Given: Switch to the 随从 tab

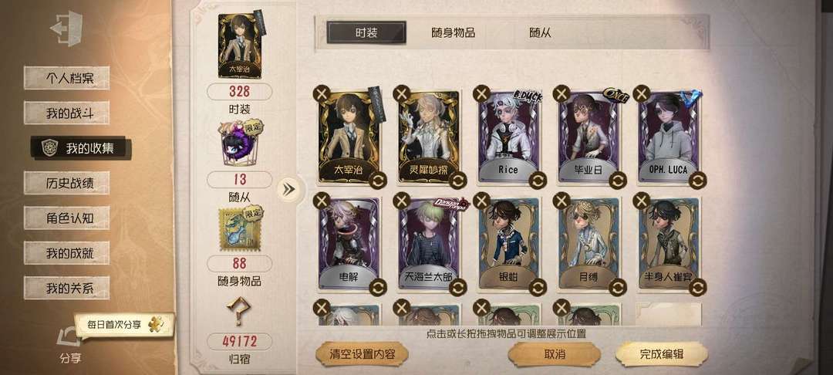Looking at the screenshot, I should pyautogui.click(x=540, y=33).
